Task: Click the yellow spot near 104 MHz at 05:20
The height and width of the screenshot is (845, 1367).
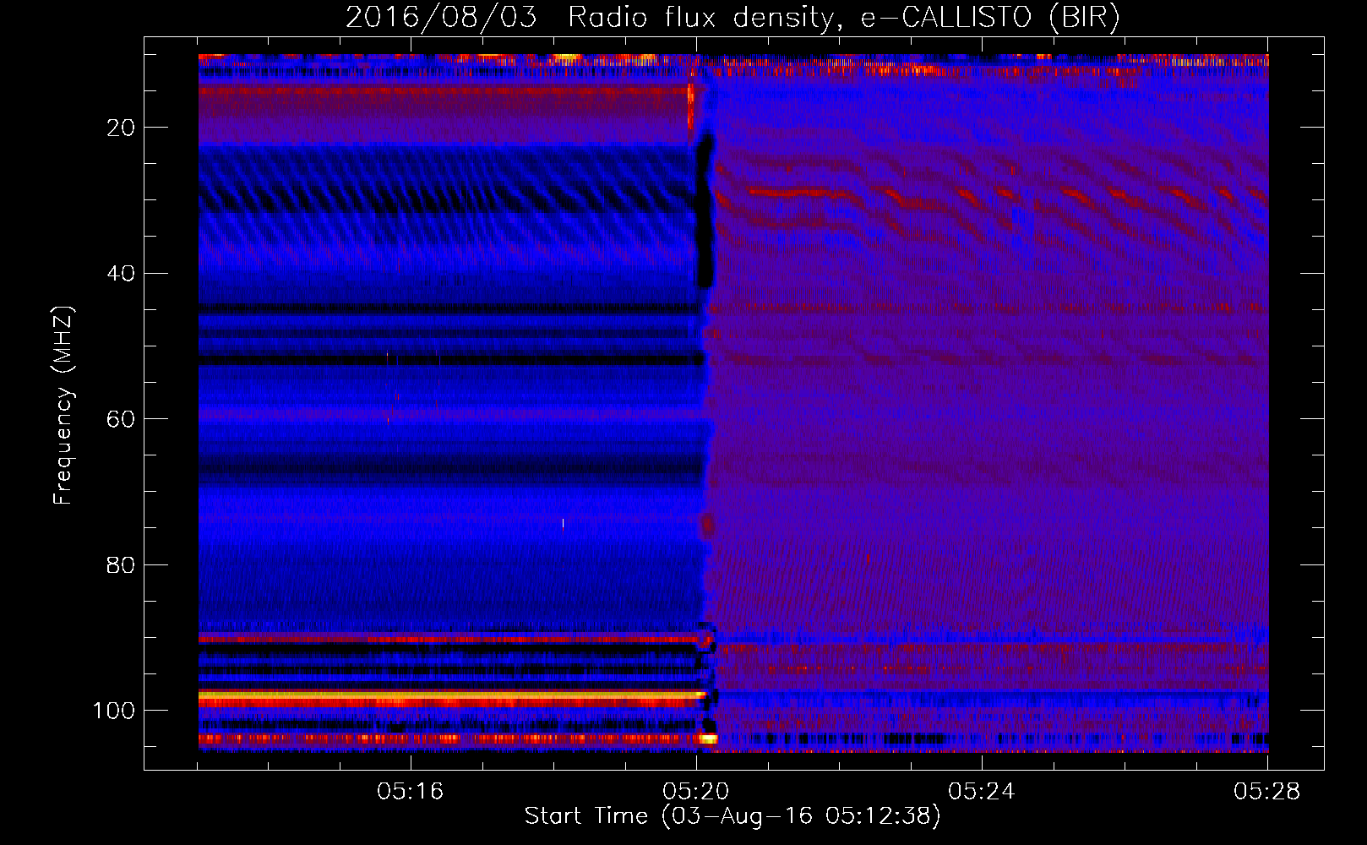Action: point(708,739)
